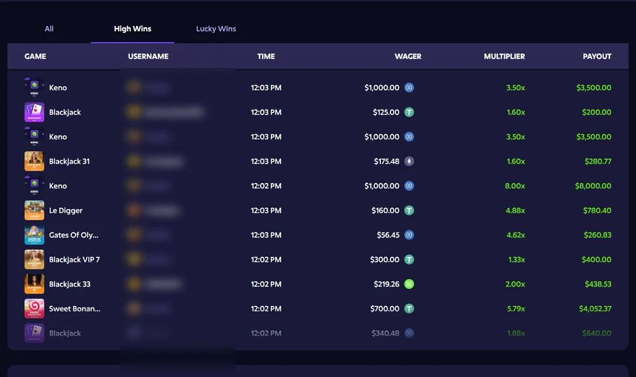Click the PAYOUT column header
Screen dimensions: 636x377
597,57
